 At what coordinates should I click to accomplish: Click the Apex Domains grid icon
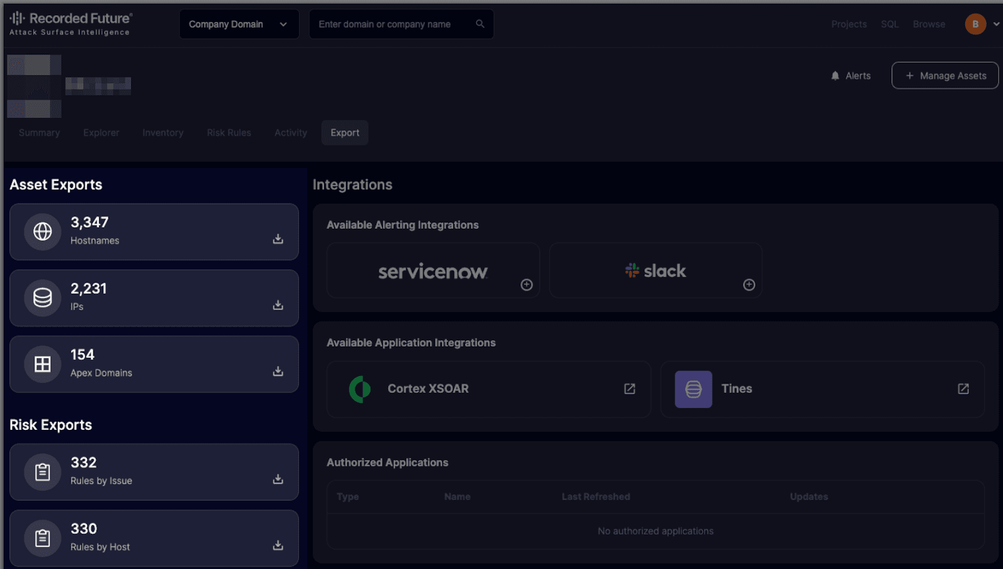[x=43, y=364]
